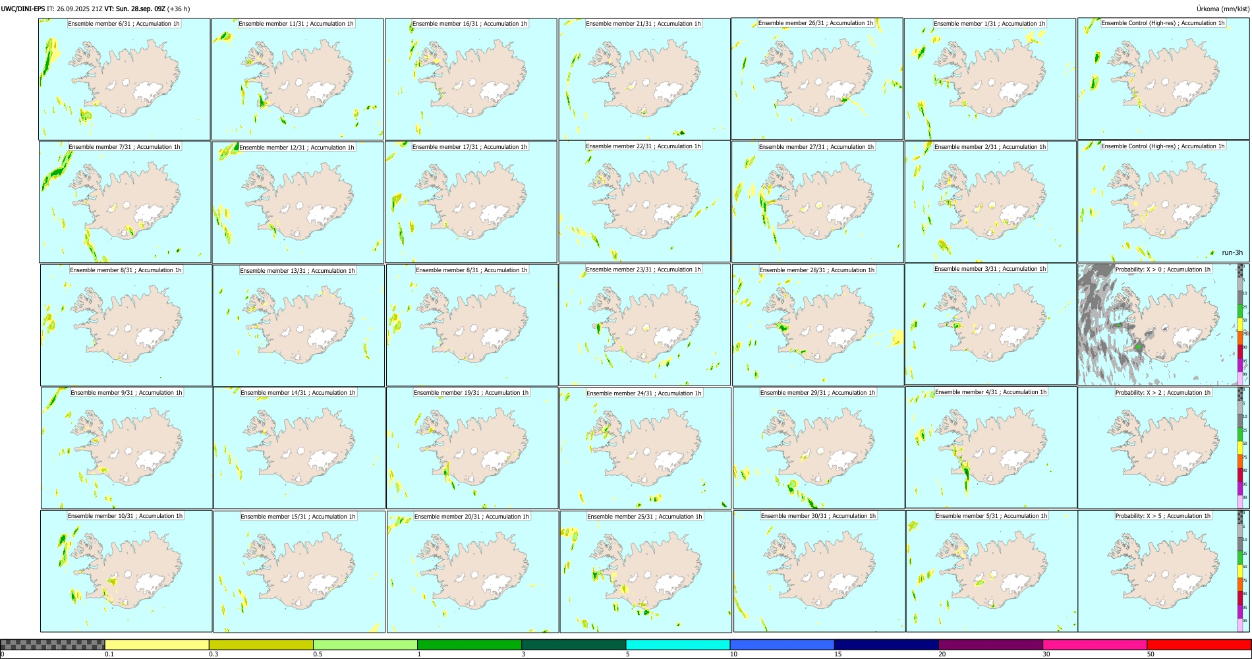Click the percent color bar on Probability X > 0
Screen dimensions: 1252x659
(x=1241, y=324)
